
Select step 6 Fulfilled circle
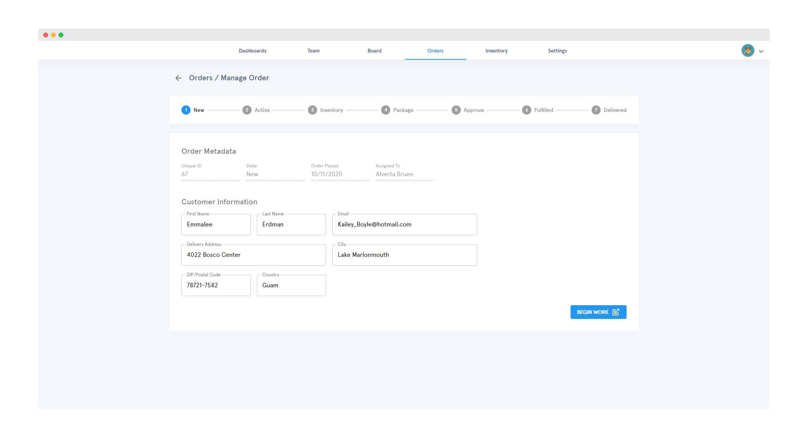coord(527,110)
